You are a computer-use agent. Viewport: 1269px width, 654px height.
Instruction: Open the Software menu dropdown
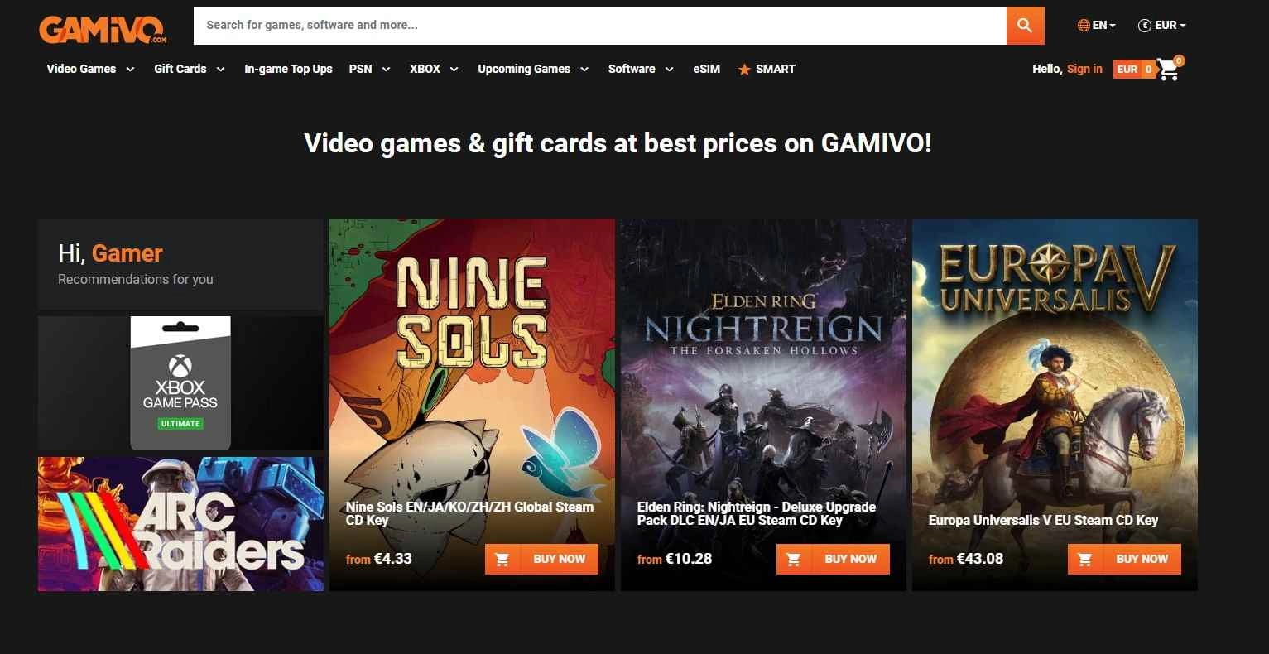641,70
